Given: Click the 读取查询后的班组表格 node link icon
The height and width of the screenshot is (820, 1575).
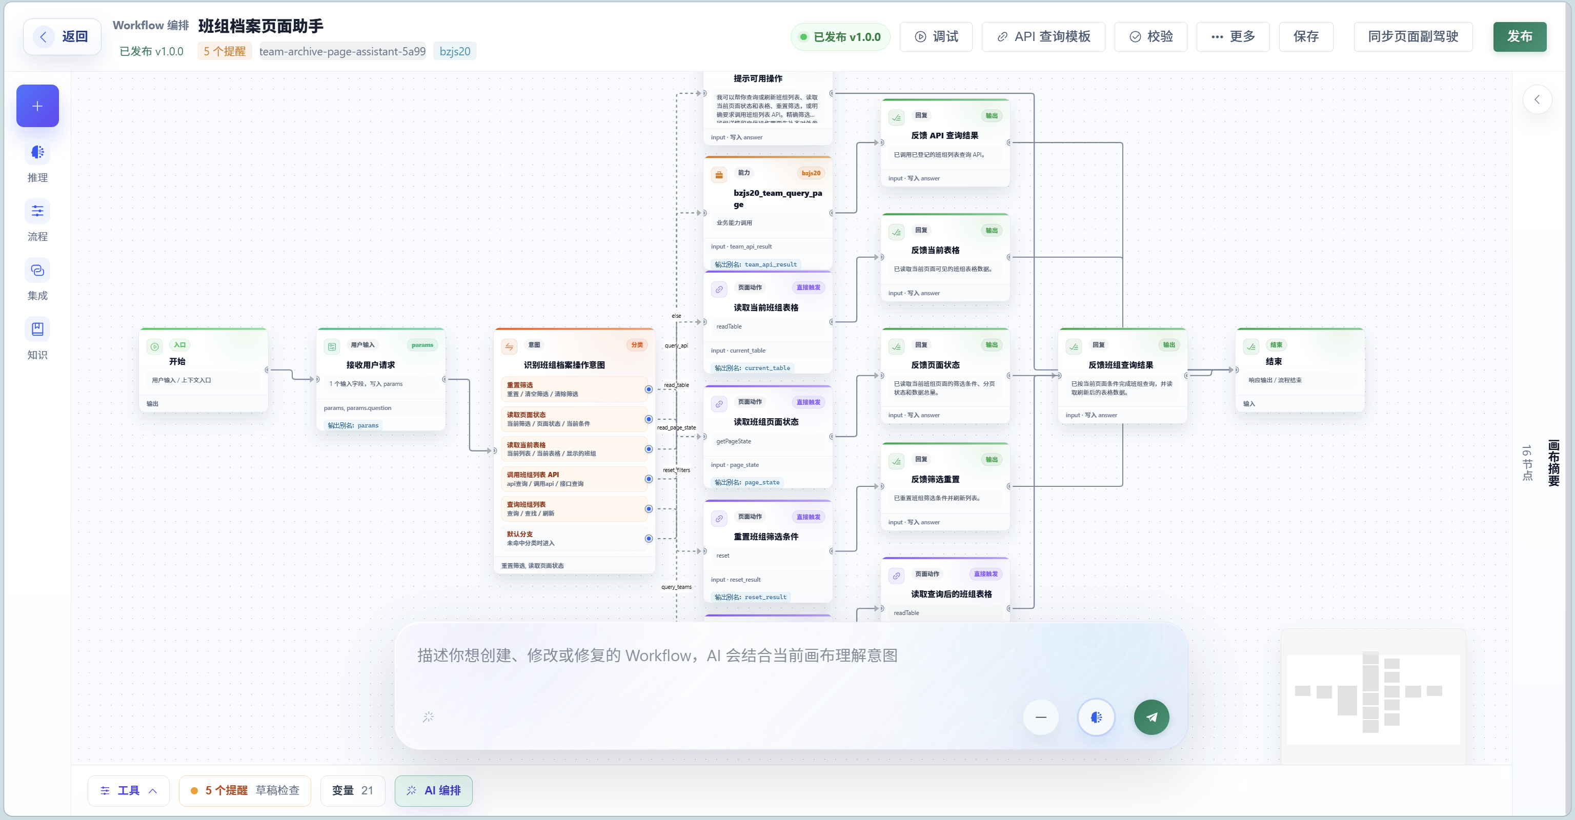Looking at the screenshot, I should pos(896,576).
